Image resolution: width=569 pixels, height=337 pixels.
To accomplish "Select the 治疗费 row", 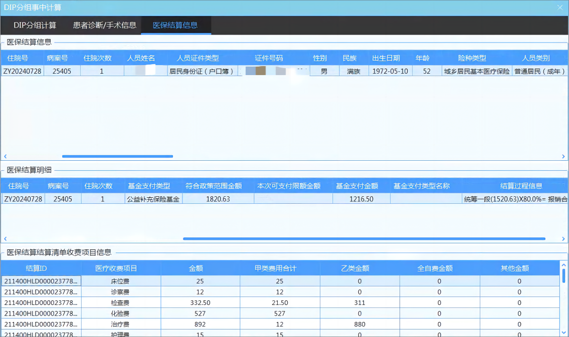I will point(280,324).
